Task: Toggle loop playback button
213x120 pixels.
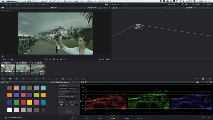Action: (x=65, y=59)
